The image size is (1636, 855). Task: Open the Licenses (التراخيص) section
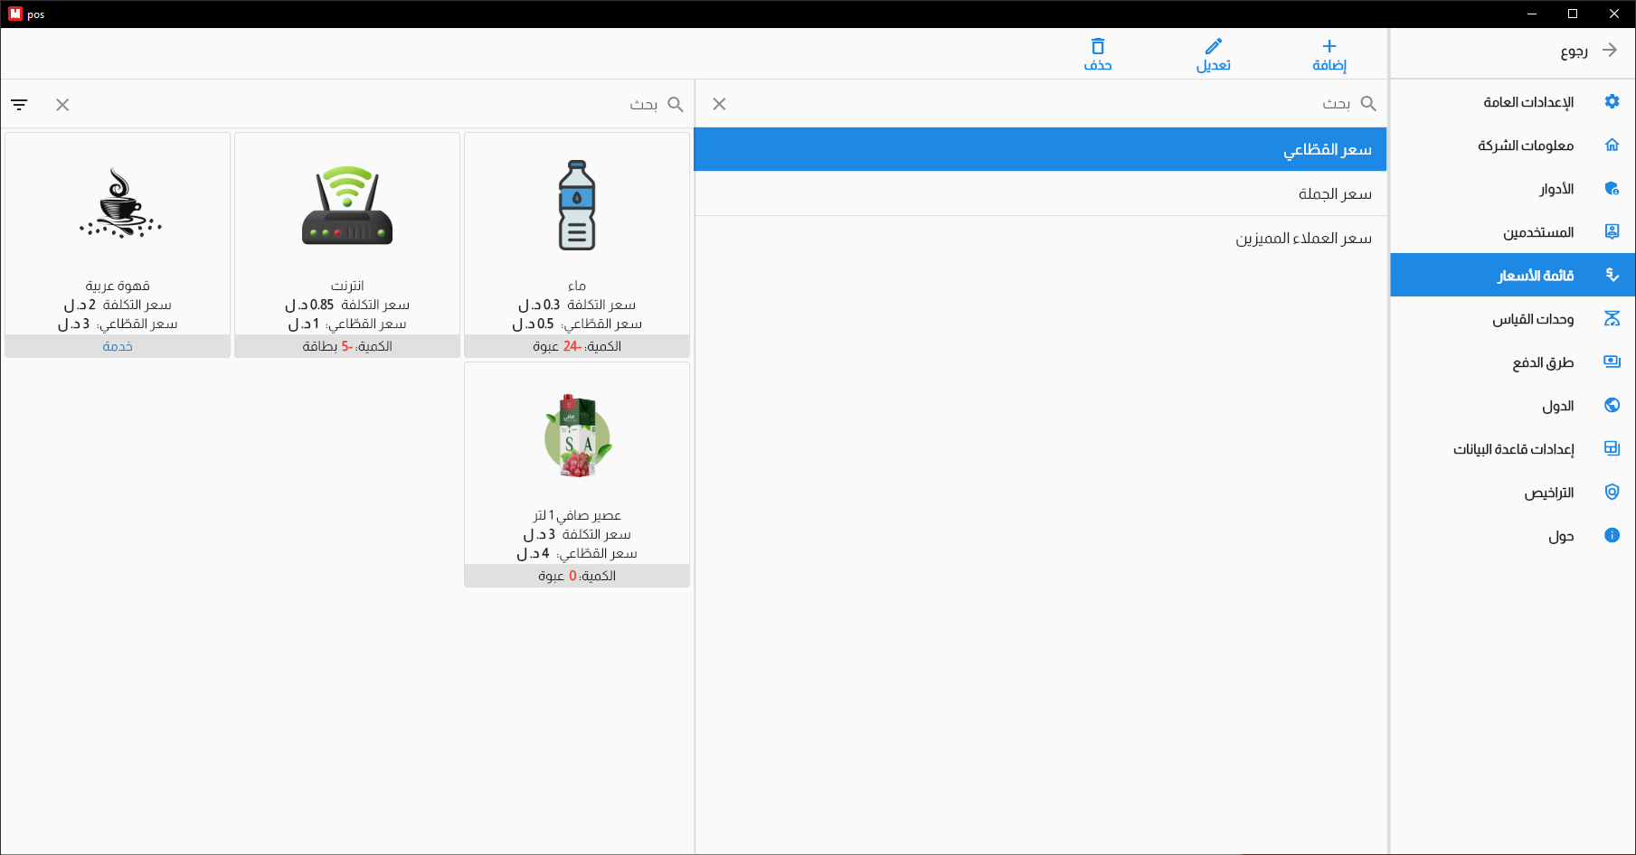1548,493
